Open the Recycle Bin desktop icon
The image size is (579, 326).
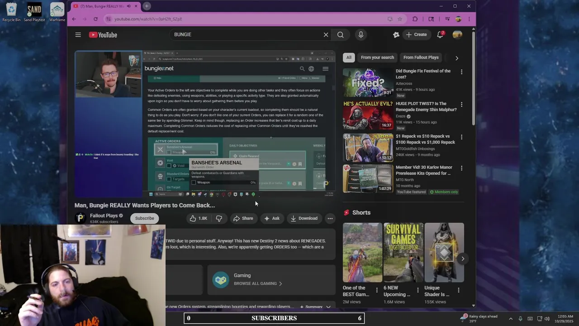tap(11, 13)
